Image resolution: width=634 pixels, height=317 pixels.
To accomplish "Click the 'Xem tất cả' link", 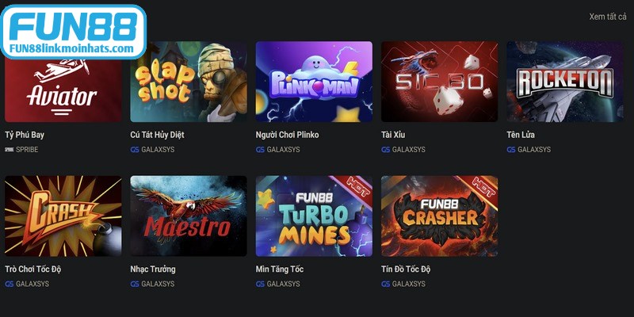I will coord(608,17).
